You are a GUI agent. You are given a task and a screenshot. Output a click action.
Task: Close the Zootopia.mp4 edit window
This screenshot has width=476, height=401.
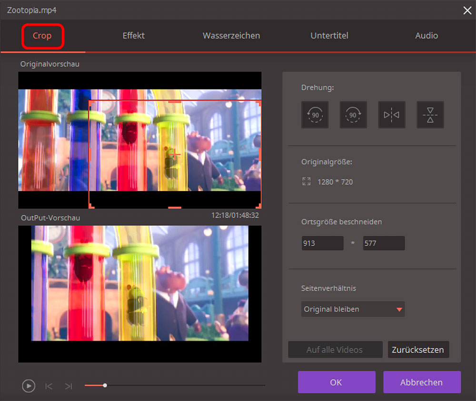467,10
